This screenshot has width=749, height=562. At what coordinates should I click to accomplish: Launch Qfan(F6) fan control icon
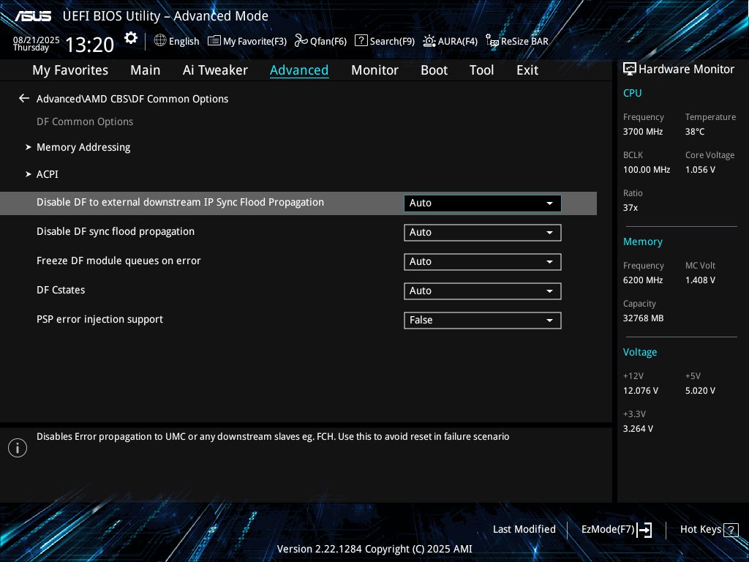click(301, 41)
